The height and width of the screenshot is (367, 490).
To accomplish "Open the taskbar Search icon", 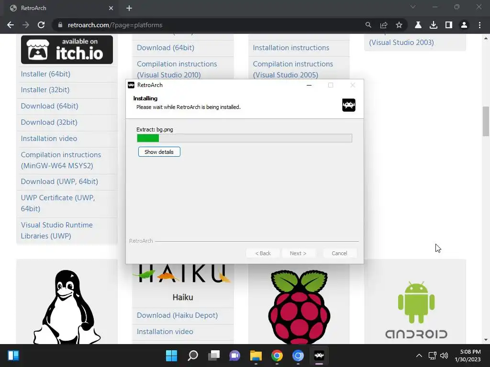I will coord(192,356).
